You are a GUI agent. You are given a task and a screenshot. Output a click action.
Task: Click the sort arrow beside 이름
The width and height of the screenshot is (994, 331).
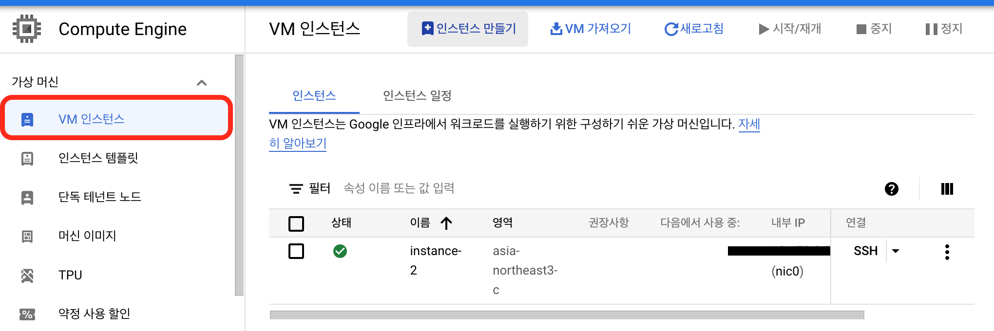pyautogui.click(x=446, y=223)
